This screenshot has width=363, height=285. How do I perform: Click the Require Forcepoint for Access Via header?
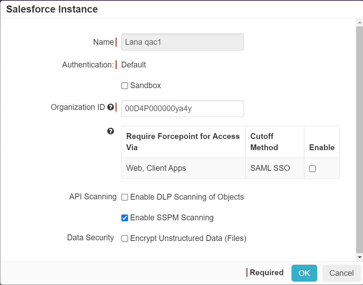click(x=182, y=141)
